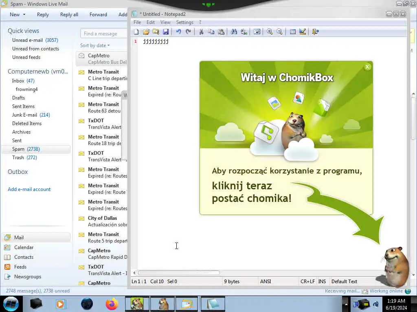The height and width of the screenshot is (312, 417).
Task: Open the Sent Items folder
Action: pos(23,106)
